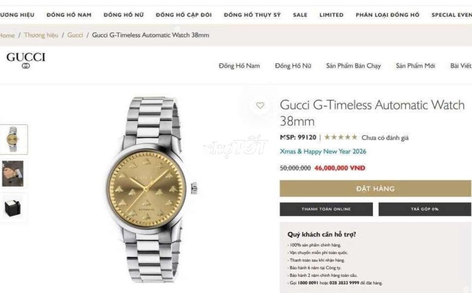
Task: Open Sản Phẩm Bán Chạy tab
Action: point(353,66)
